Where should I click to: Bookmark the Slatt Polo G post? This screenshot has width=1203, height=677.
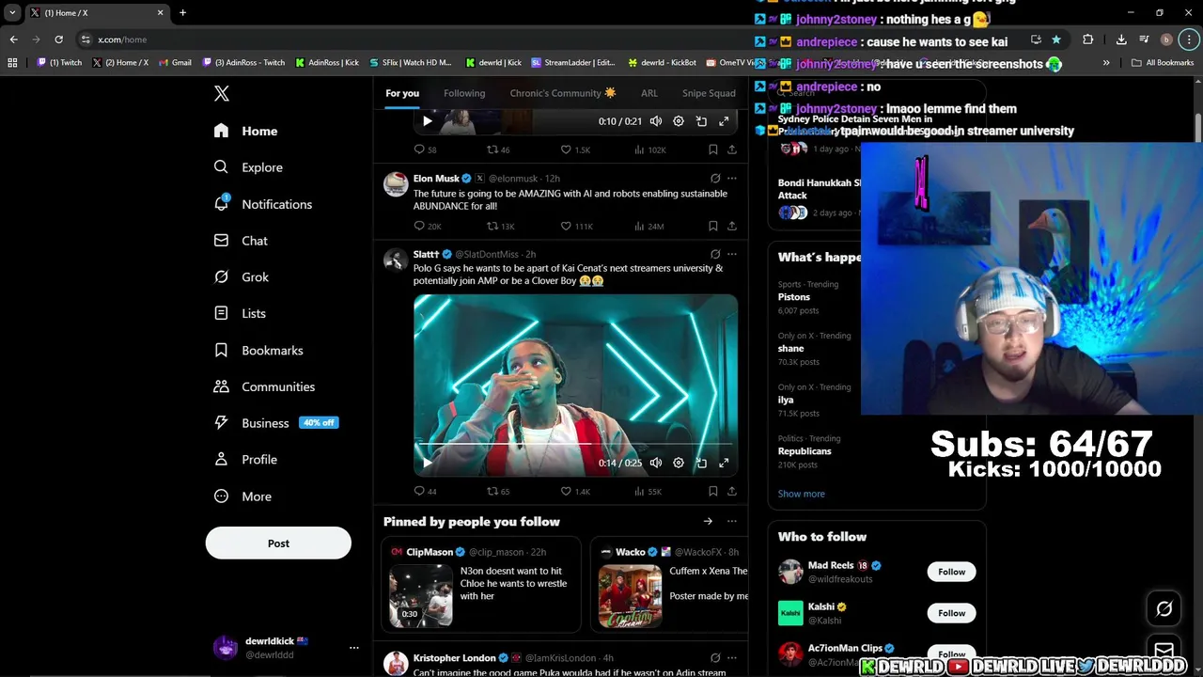pos(713,491)
